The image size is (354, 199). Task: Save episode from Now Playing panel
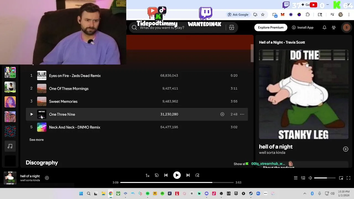(346, 149)
